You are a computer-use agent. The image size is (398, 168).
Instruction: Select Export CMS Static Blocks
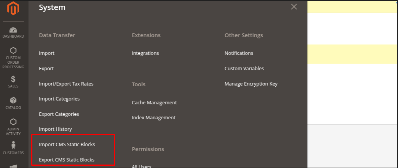(66, 160)
